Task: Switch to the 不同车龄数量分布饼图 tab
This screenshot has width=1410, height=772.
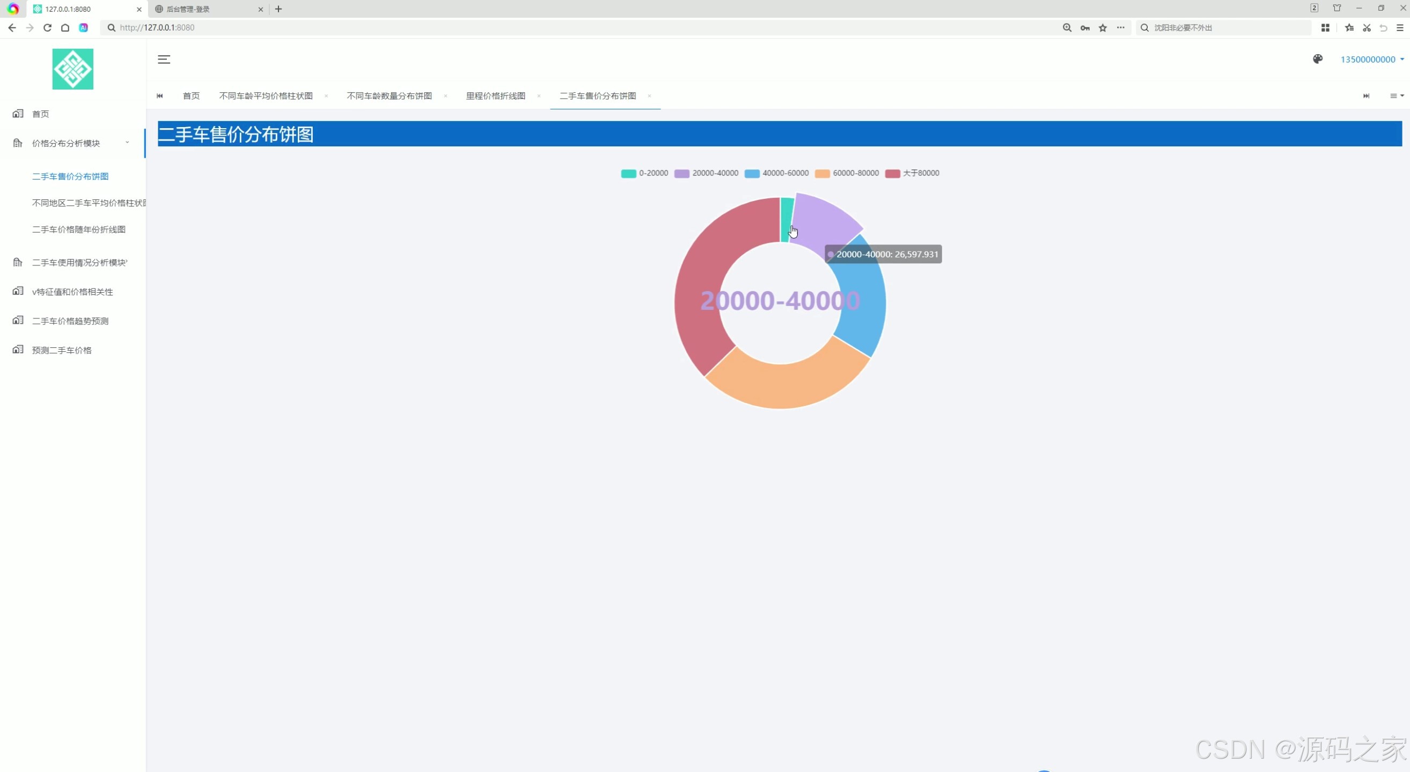Action: (x=389, y=95)
